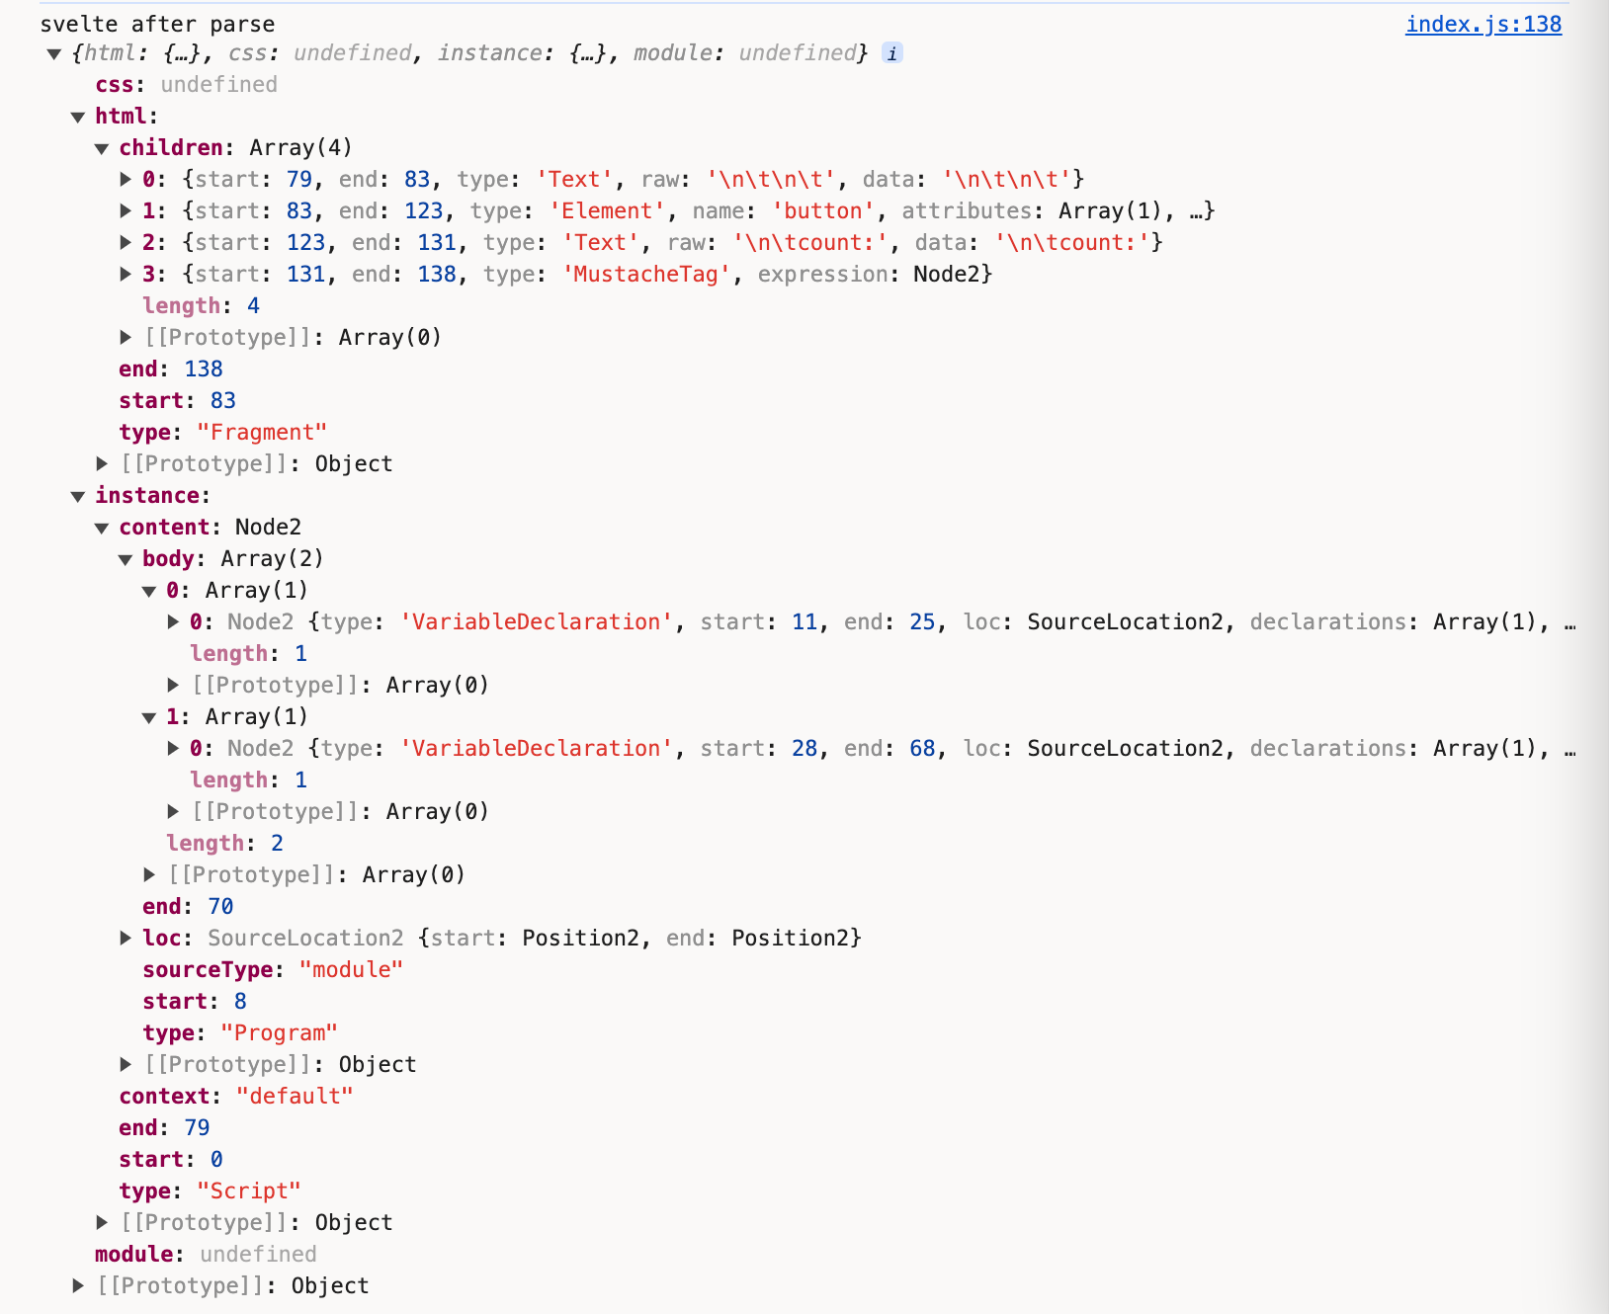Open the index.js:138 source link

(x=1482, y=24)
